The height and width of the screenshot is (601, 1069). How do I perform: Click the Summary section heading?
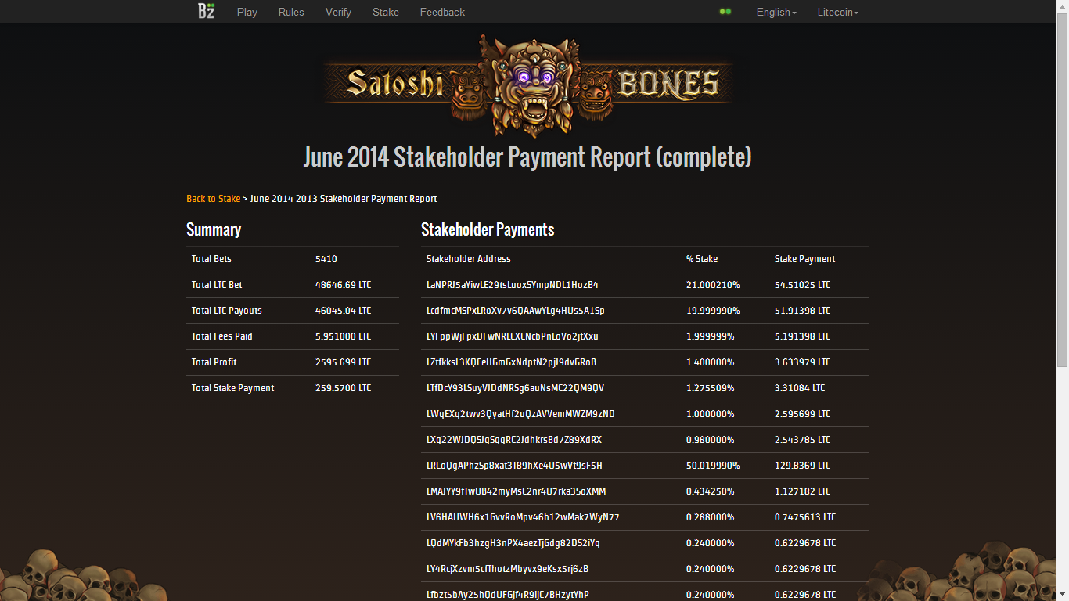tap(214, 229)
